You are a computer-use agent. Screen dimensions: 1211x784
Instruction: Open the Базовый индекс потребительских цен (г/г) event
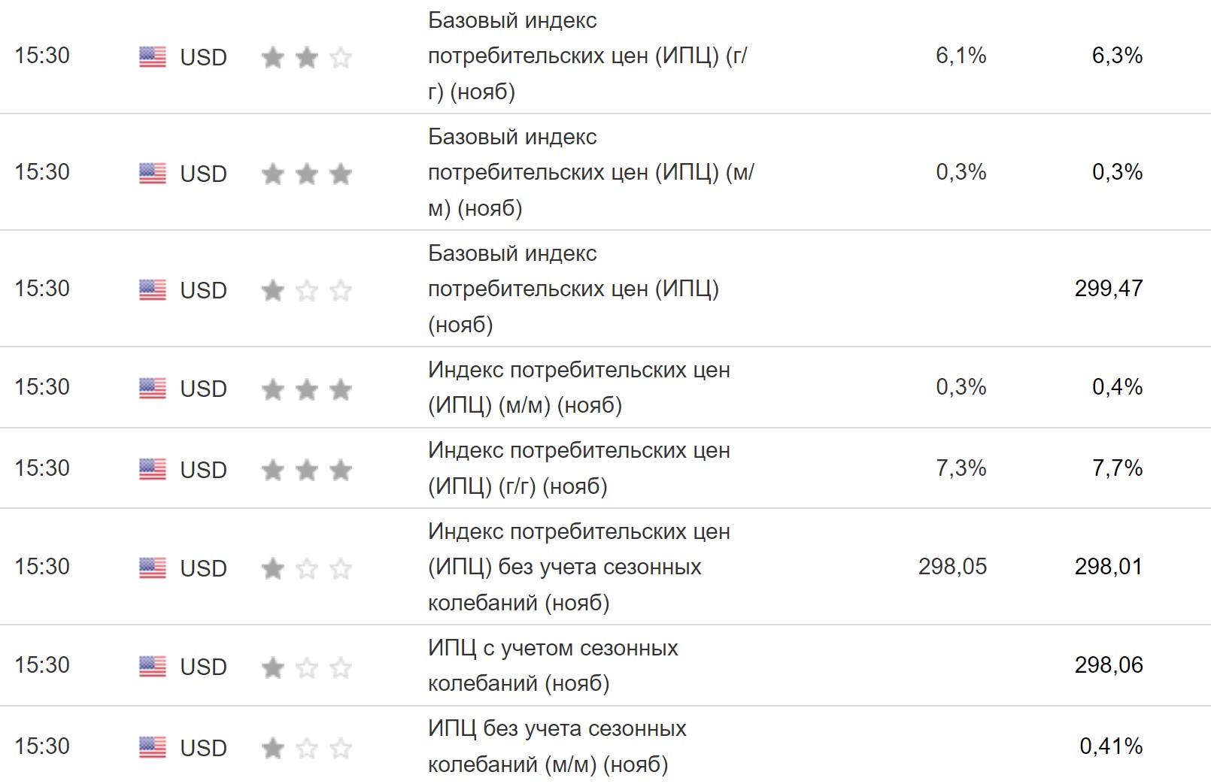point(587,56)
